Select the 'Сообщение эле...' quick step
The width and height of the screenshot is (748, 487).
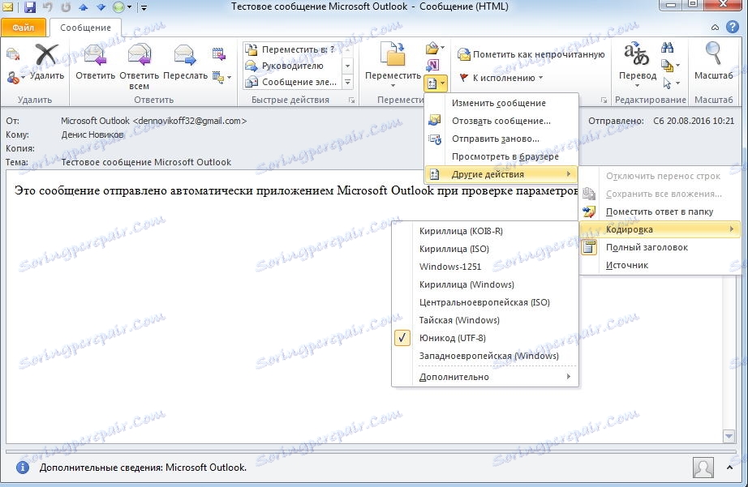[292, 82]
